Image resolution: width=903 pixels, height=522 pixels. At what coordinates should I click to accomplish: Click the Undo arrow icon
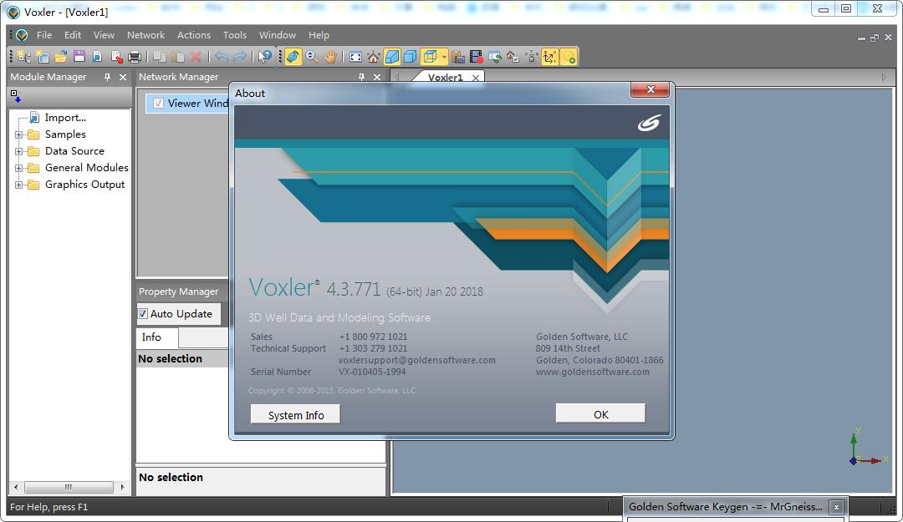pyautogui.click(x=221, y=57)
